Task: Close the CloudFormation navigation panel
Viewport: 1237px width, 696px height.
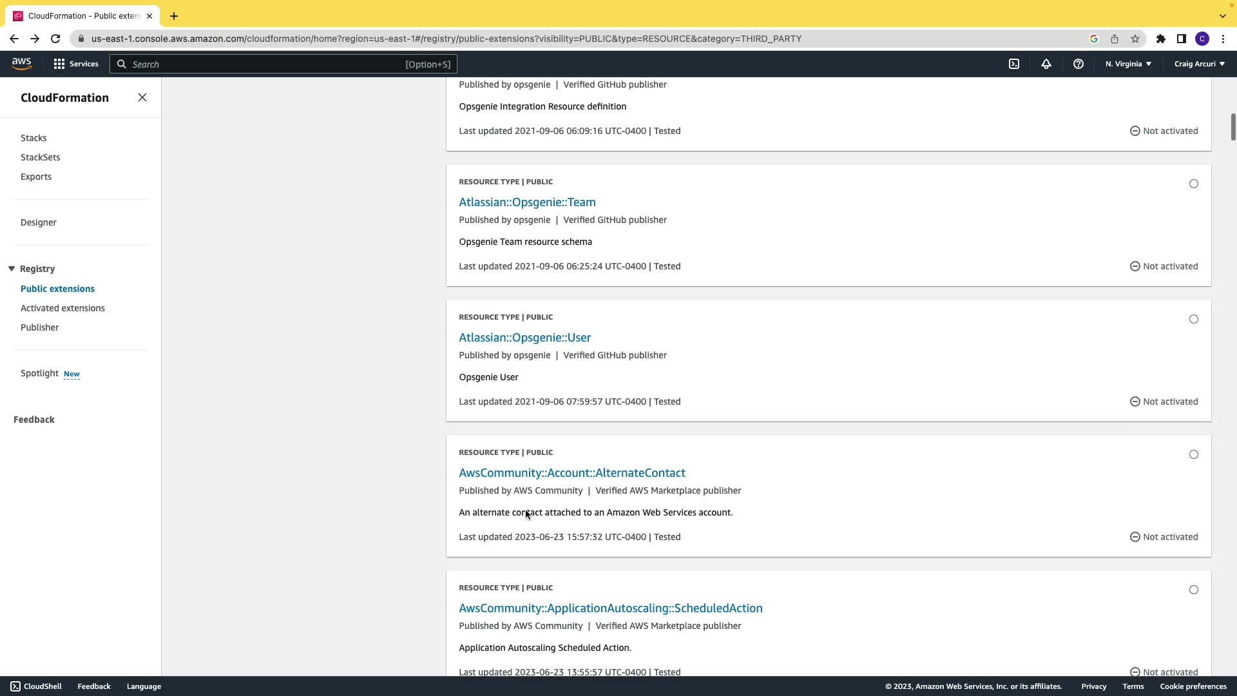Action: click(x=142, y=97)
